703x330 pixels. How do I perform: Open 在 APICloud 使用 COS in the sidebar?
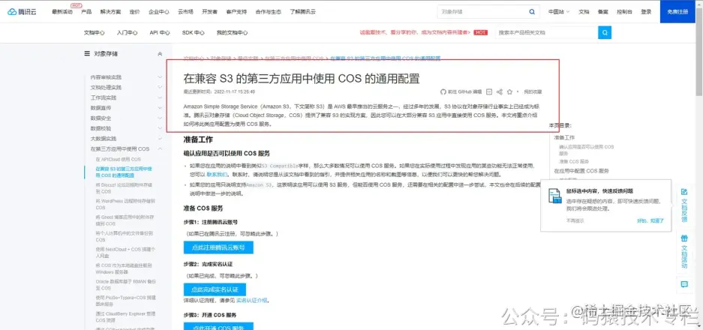[119, 159]
